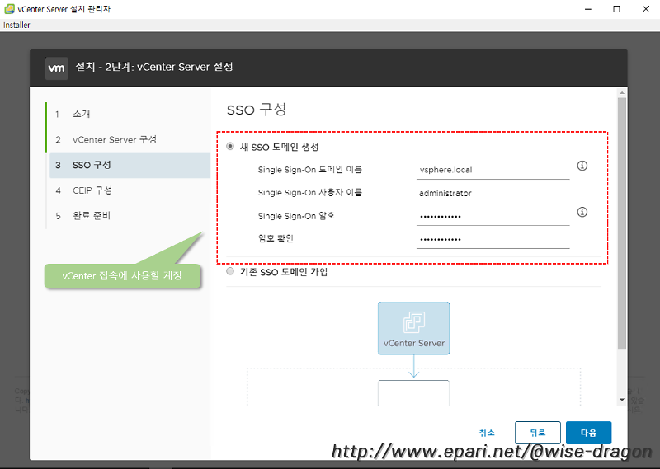Click the 암호 확인 password confirmation field
The width and height of the screenshot is (660, 469).
(493, 239)
